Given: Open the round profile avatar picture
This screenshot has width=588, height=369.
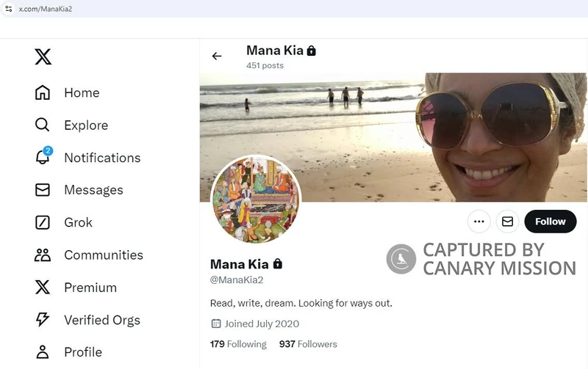Looking at the screenshot, I should 255,199.
